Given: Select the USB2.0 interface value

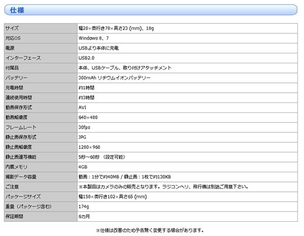Looking at the screenshot, I should [87, 58].
